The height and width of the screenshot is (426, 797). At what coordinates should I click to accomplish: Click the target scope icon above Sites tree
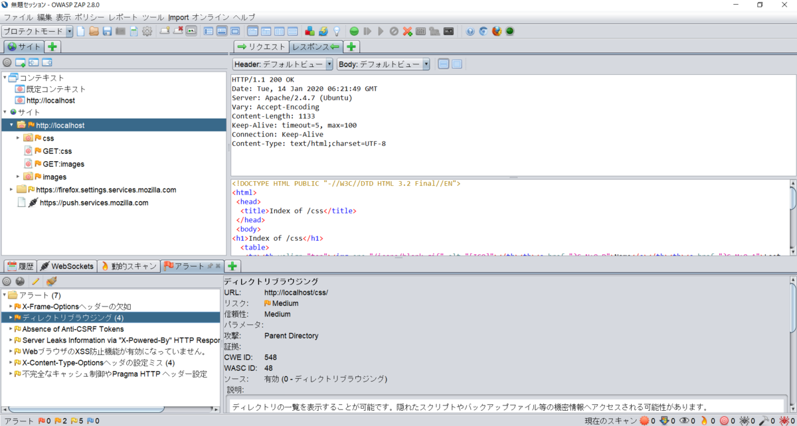click(x=7, y=62)
